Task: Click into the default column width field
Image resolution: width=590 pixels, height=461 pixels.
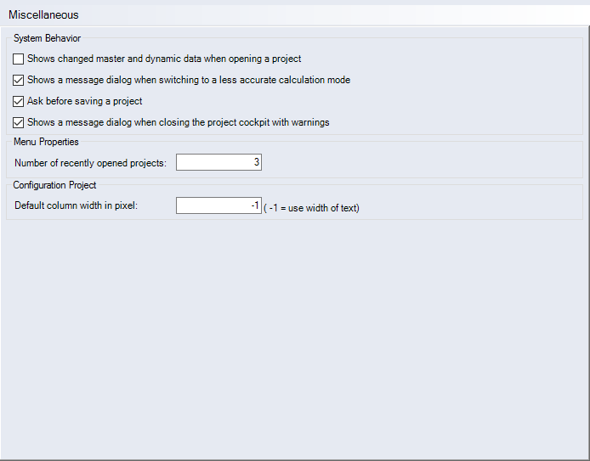Action: click(x=218, y=205)
